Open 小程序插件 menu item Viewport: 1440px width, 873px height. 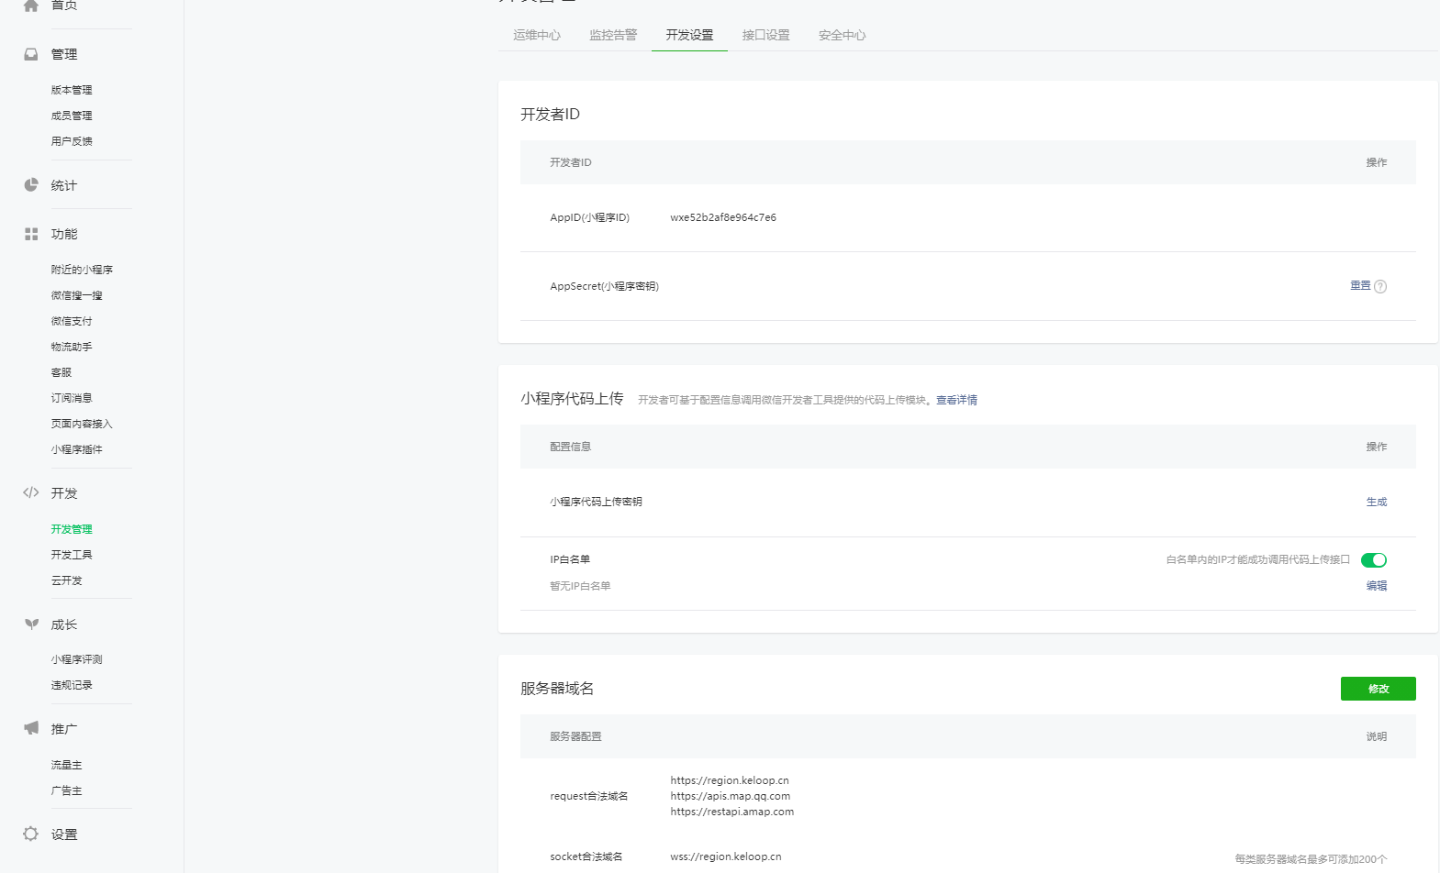pos(77,449)
